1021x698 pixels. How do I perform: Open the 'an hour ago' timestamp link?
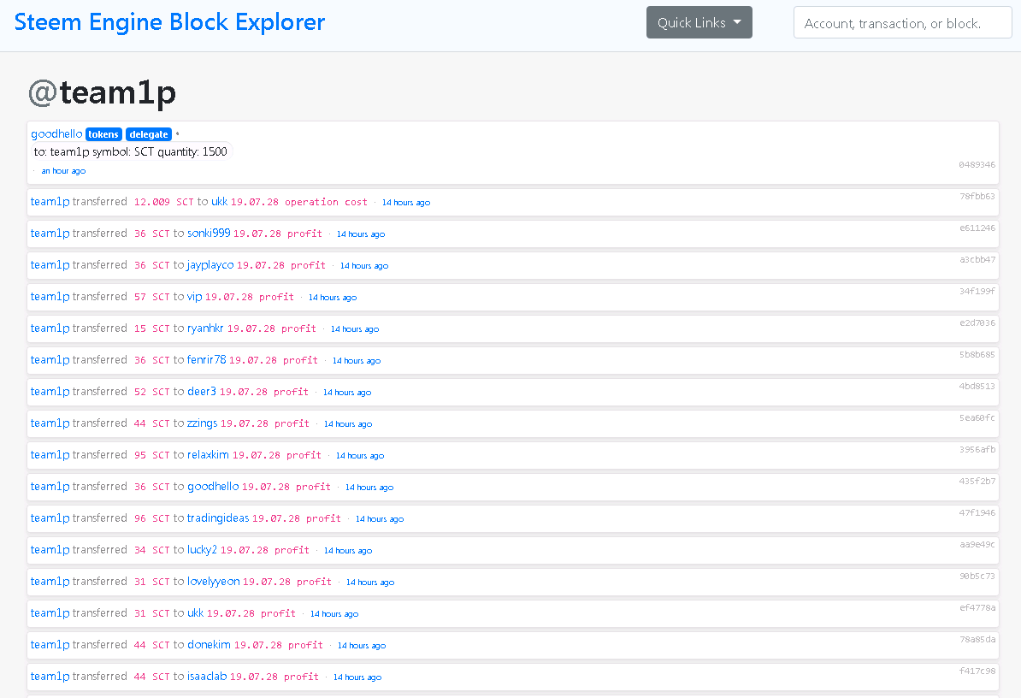tap(63, 170)
